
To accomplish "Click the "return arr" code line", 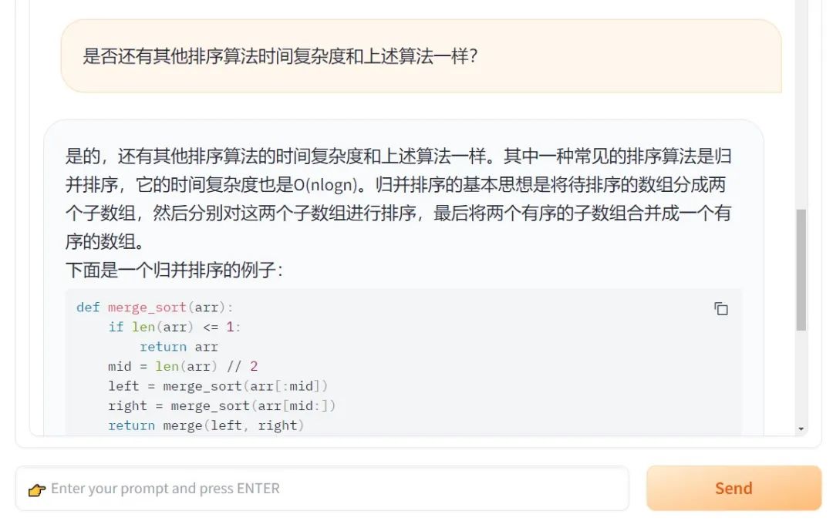I will [x=178, y=347].
